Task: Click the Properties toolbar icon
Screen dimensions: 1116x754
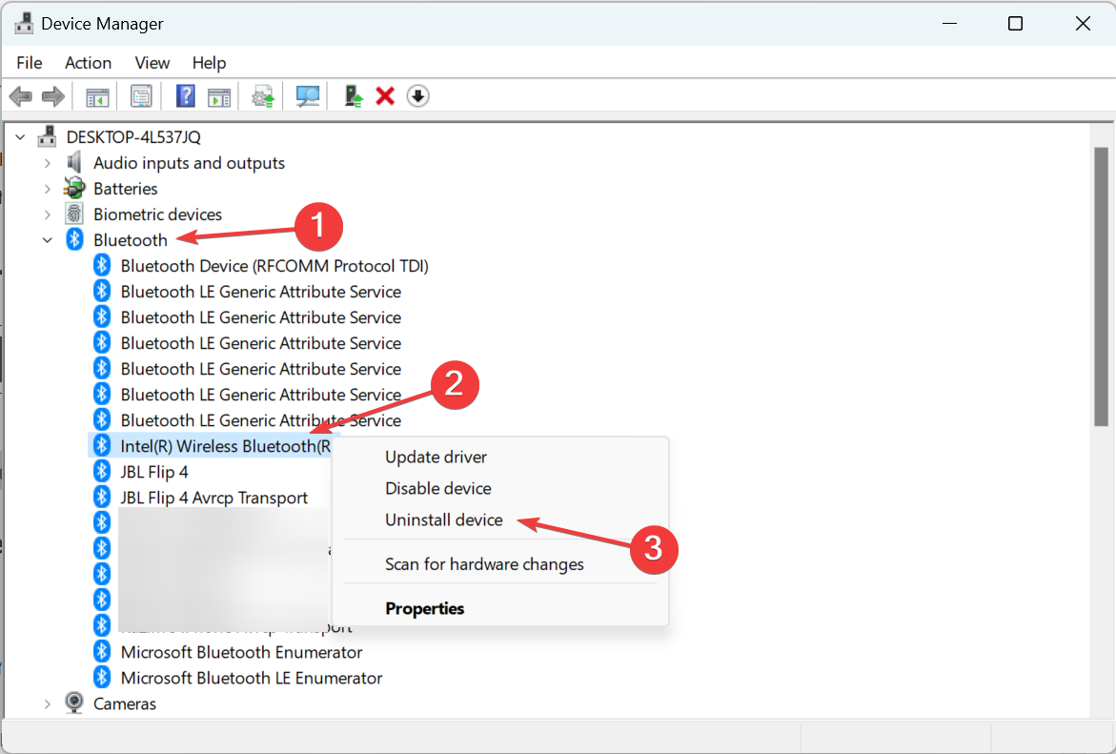Action: pyautogui.click(x=141, y=95)
